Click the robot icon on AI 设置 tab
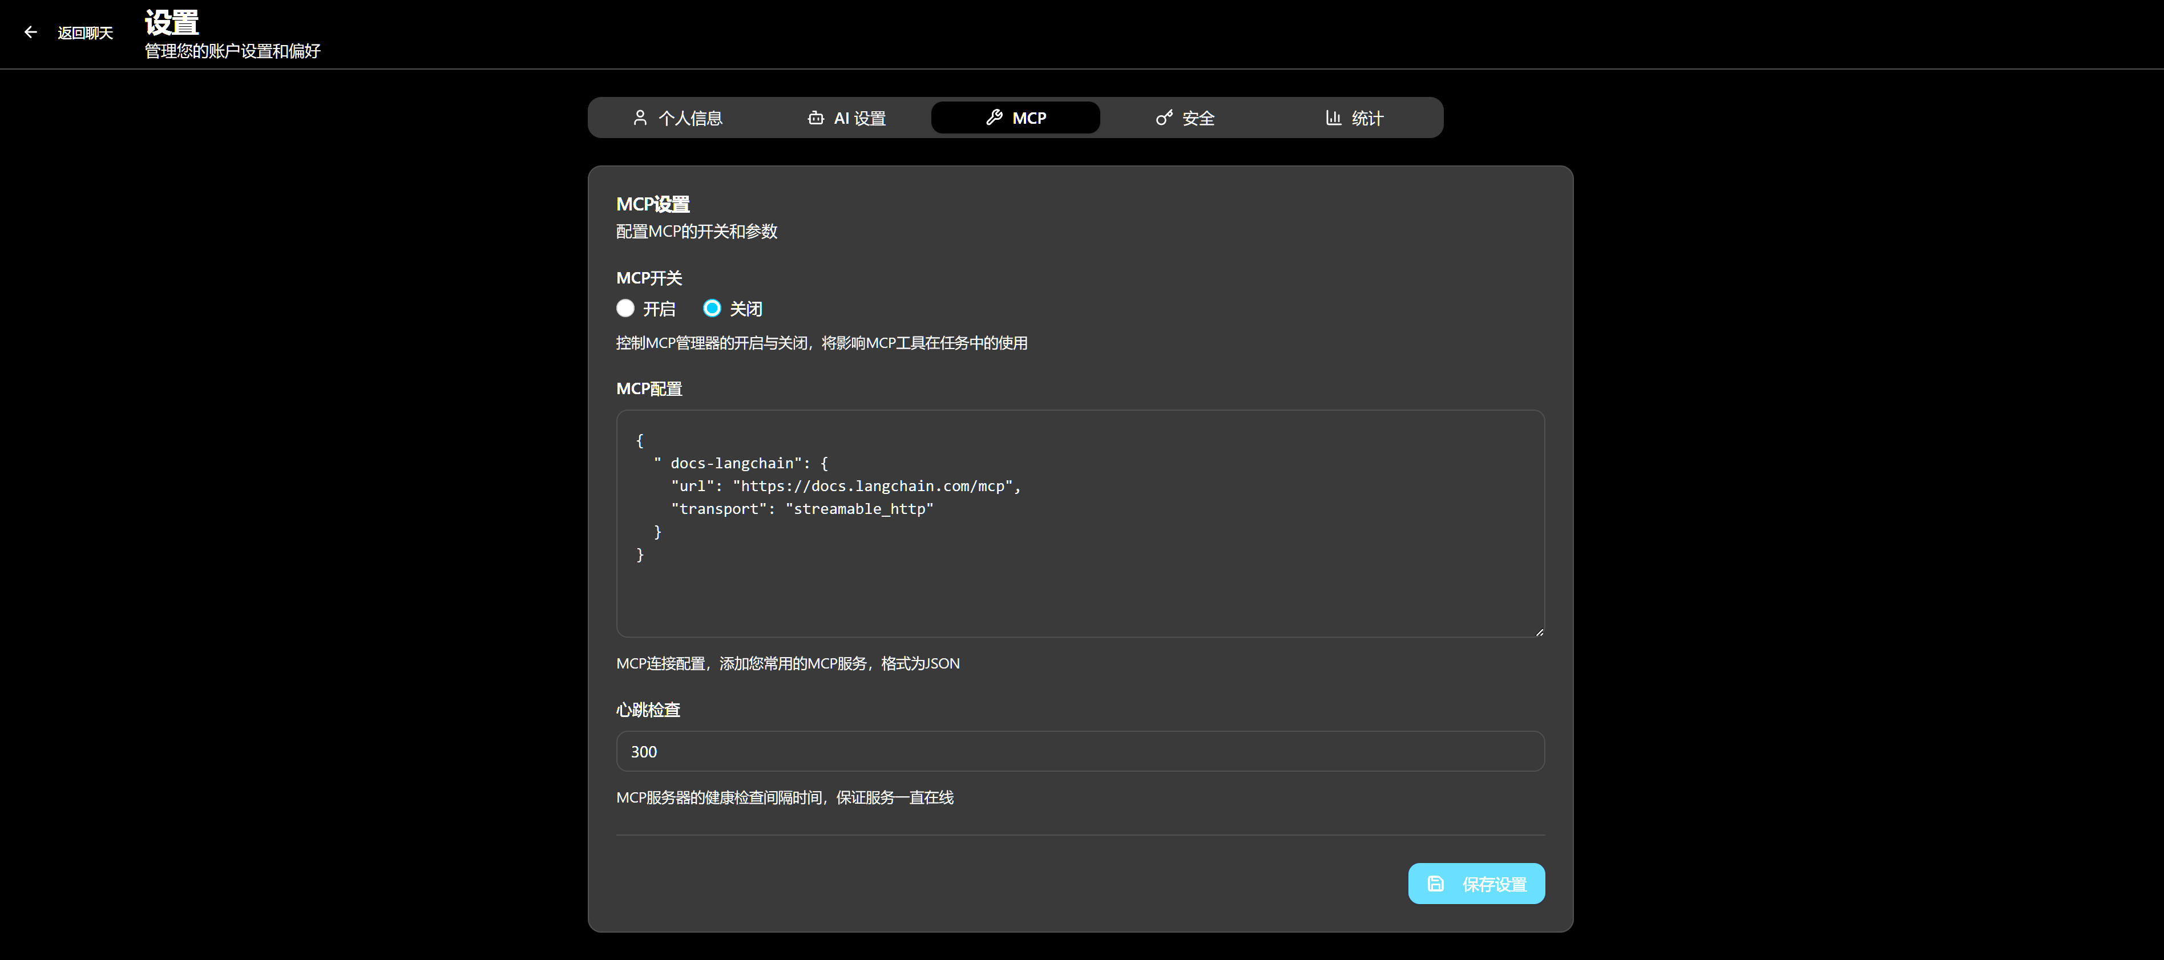The height and width of the screenshot is (960, 2164). tap(815, 118)
